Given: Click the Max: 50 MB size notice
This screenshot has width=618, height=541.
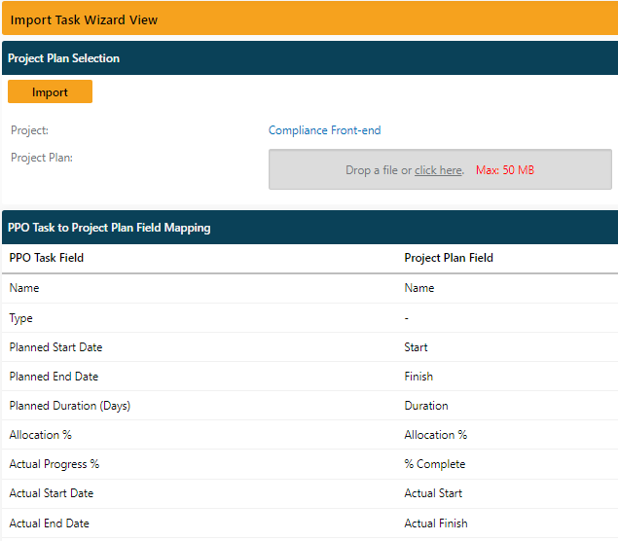Looking at the screenshot, I should 505,170.
